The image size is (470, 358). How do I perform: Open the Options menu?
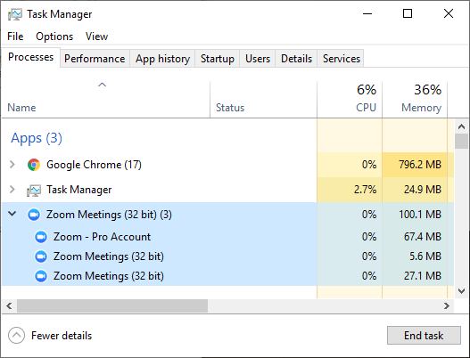54,37
